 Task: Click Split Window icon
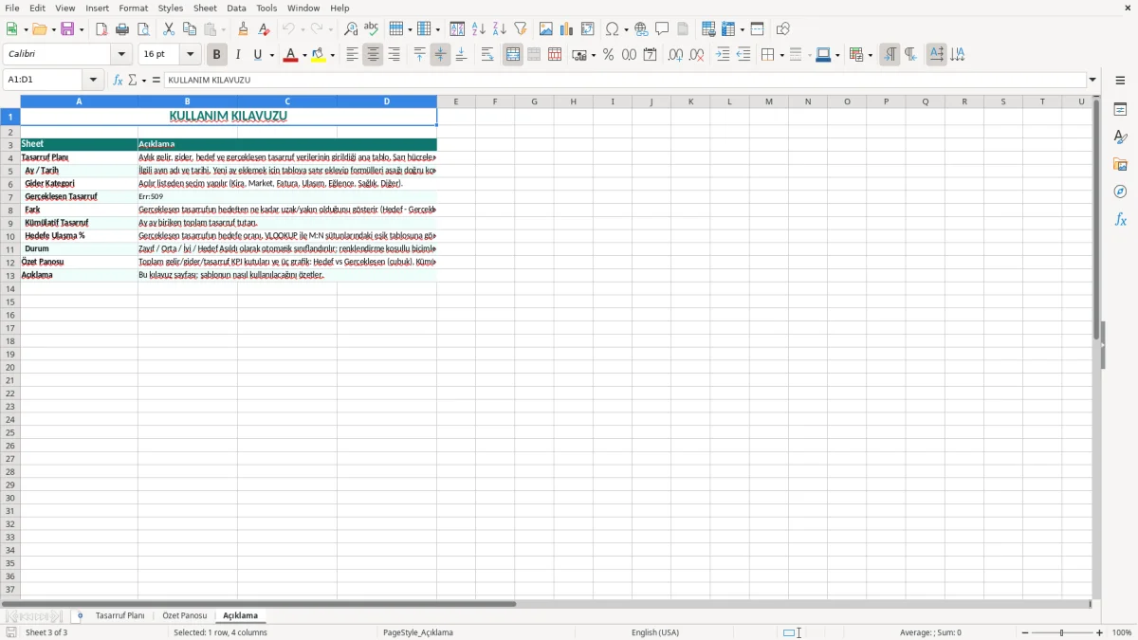[757, 29]
